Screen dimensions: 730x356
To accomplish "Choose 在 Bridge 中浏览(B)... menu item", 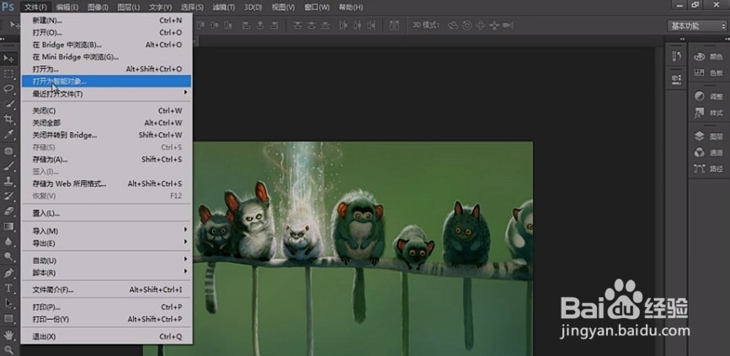I will click(x=106, y=45).
